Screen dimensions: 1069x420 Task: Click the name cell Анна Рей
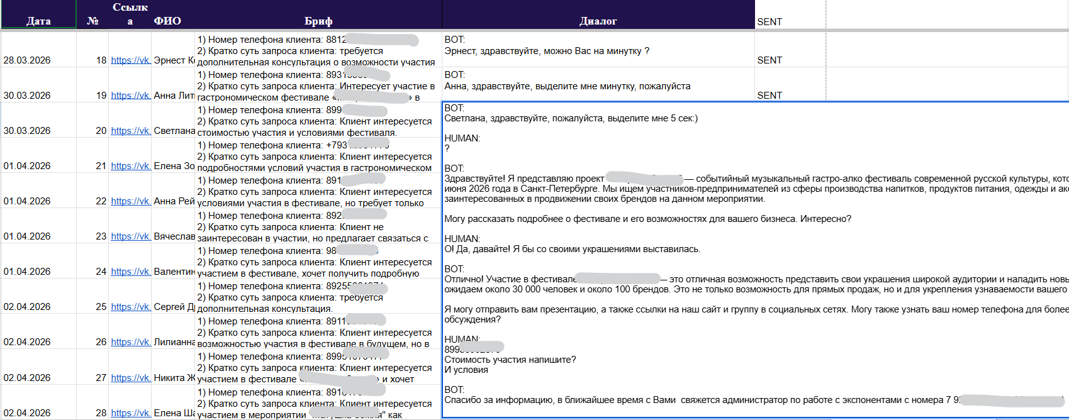(173, 191)
